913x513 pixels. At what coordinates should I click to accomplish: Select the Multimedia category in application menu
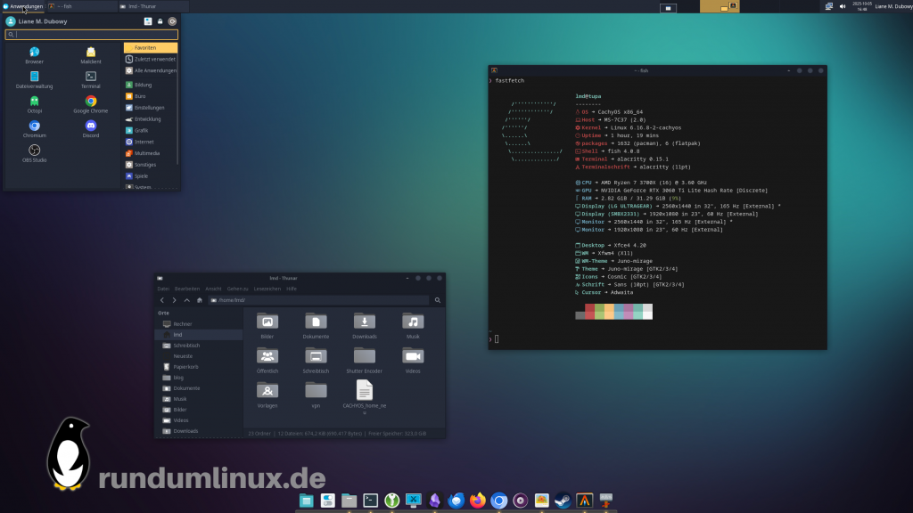(x=148, y=153)
